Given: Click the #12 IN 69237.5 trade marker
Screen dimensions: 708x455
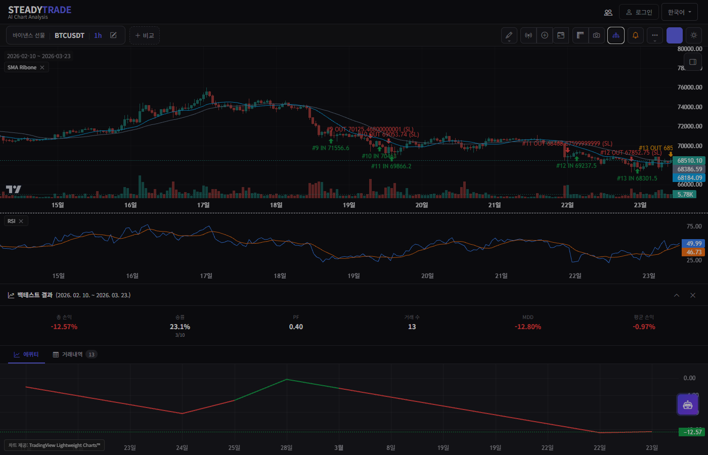Looking at the screenshot, I should 577,166.
